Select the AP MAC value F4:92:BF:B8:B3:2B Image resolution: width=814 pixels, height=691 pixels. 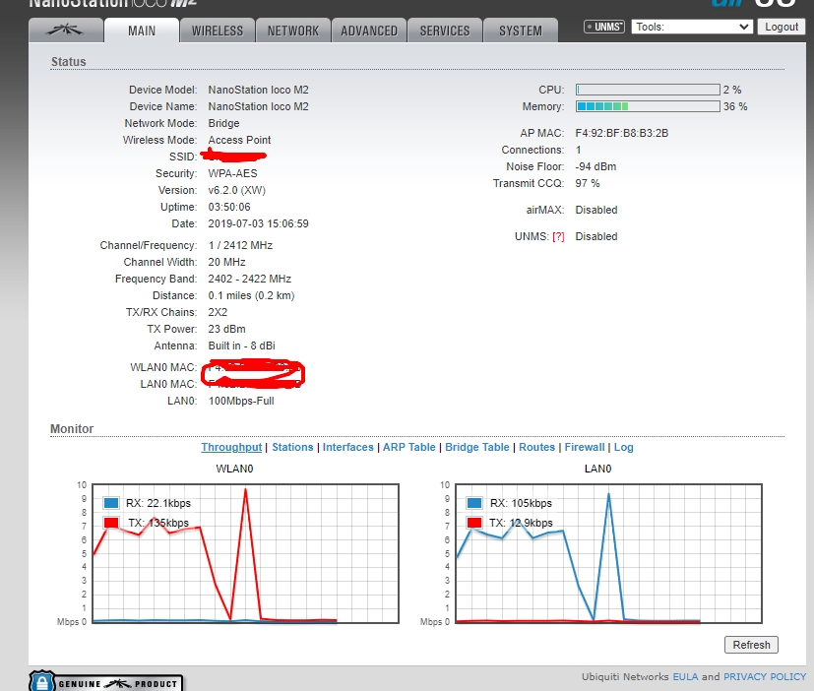point(621,134)
